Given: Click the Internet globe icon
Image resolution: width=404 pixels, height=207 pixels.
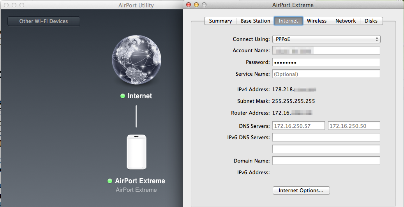Looking at the screenshot, I should [137, 59].
